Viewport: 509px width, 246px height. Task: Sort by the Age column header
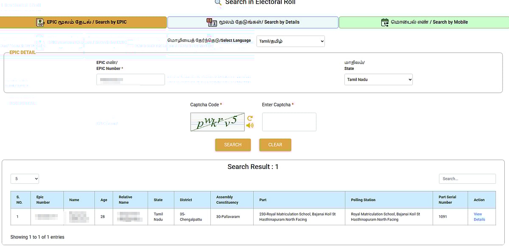pos(104,200)
